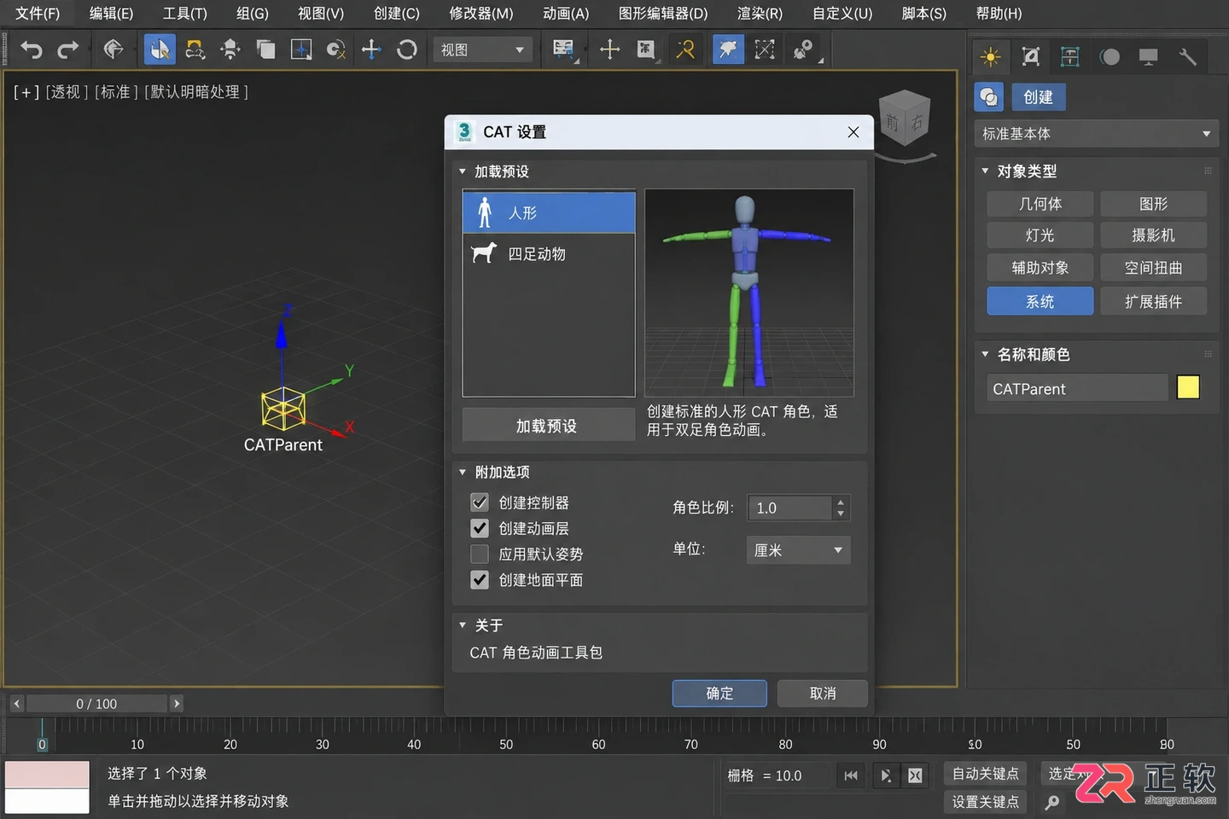The width and height of the screenshot is (1229, 819).
Task: Activate the Select Object tool
Action: tap(160, 50)
